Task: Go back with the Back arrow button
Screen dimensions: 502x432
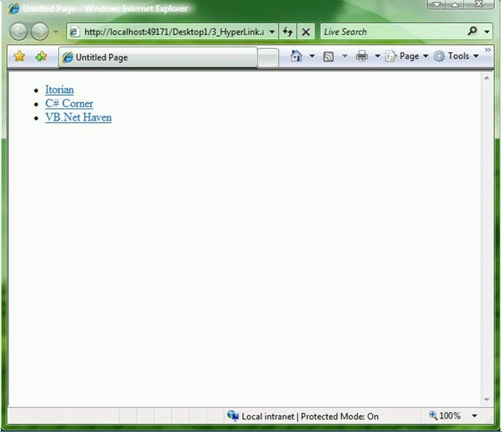Action: click(x=18, y=32)
